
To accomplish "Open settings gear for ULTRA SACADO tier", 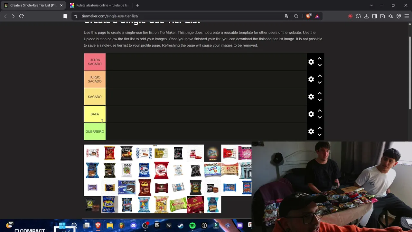I will click(311, 62).
